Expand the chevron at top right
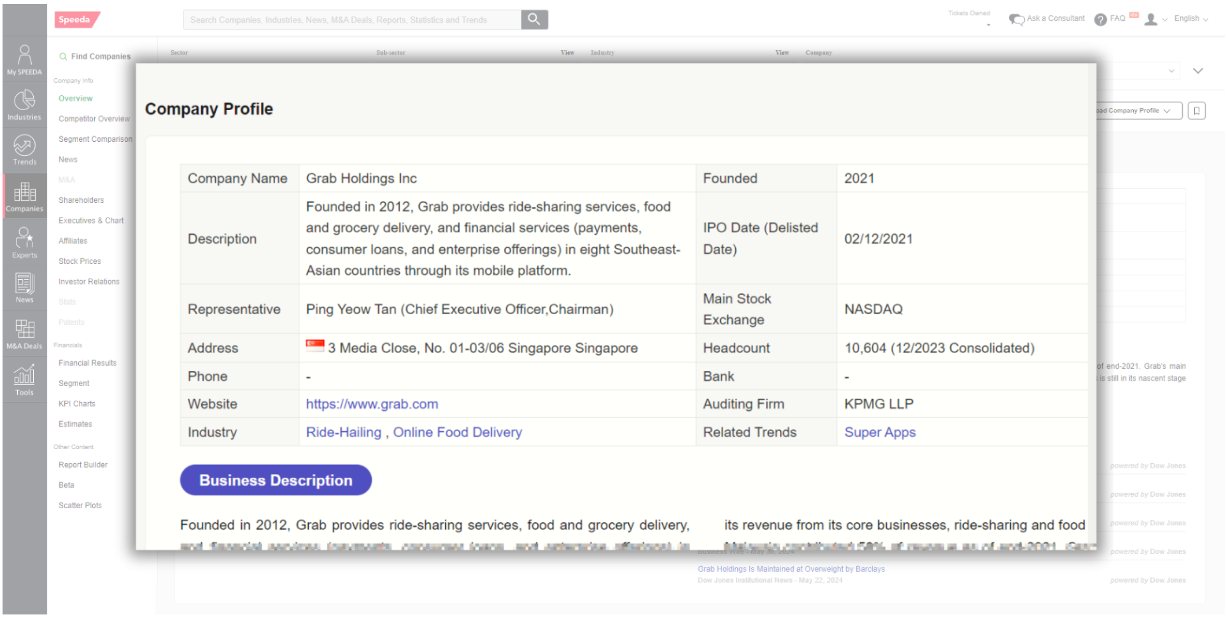The width and height of the screenshot is (1228, 617). (x=1197, y=71)
